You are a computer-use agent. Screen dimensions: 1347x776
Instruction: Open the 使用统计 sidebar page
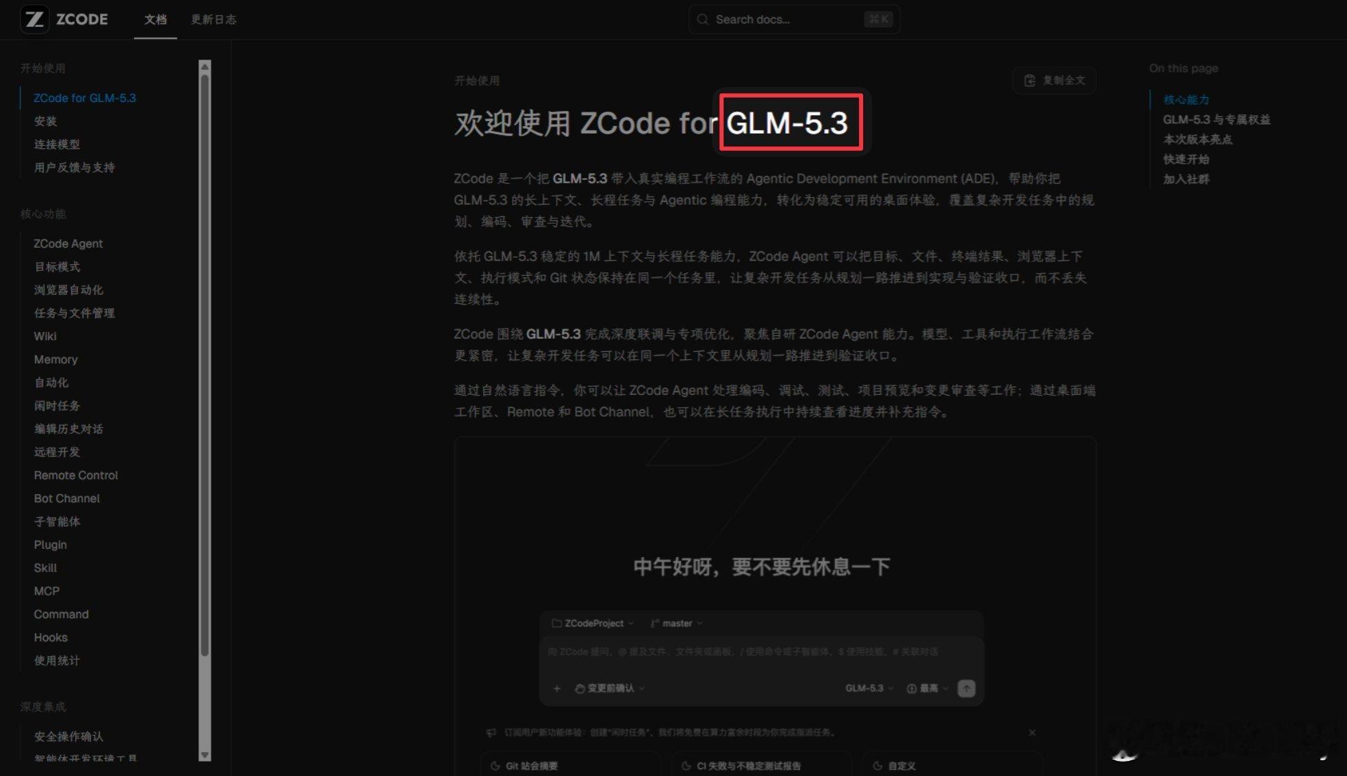pos(57,661)
